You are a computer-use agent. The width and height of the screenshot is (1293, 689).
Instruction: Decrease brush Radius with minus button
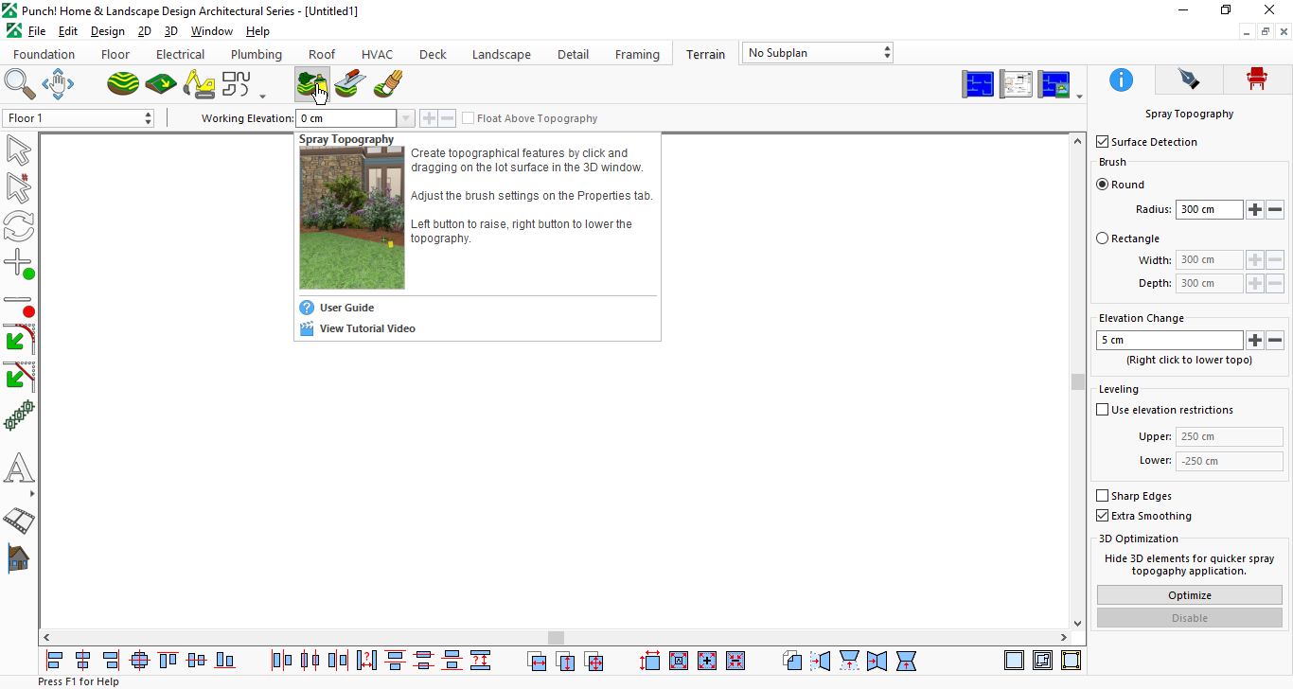[x=1275, y=209]
